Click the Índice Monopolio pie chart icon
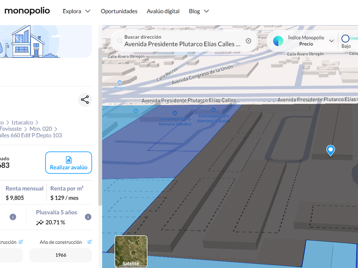This screenshot has height=268, width=358. [278, 41]
